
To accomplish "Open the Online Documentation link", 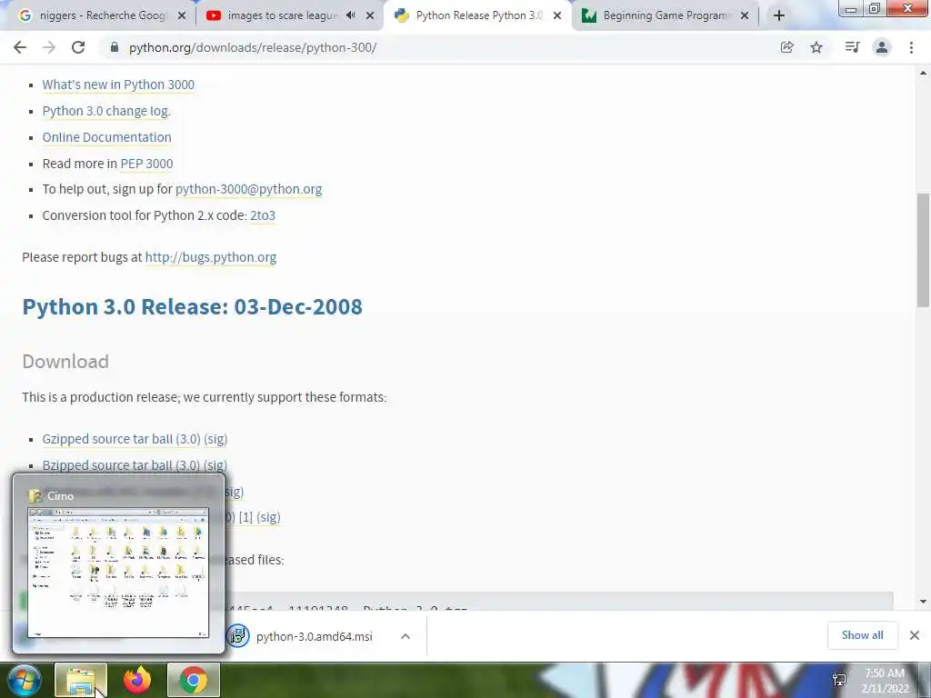I will 107,137.
